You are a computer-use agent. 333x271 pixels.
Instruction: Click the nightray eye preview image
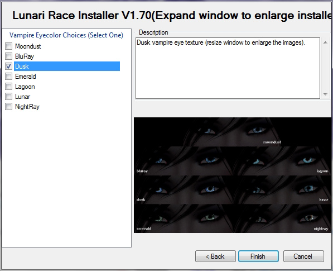pos(282,218)
